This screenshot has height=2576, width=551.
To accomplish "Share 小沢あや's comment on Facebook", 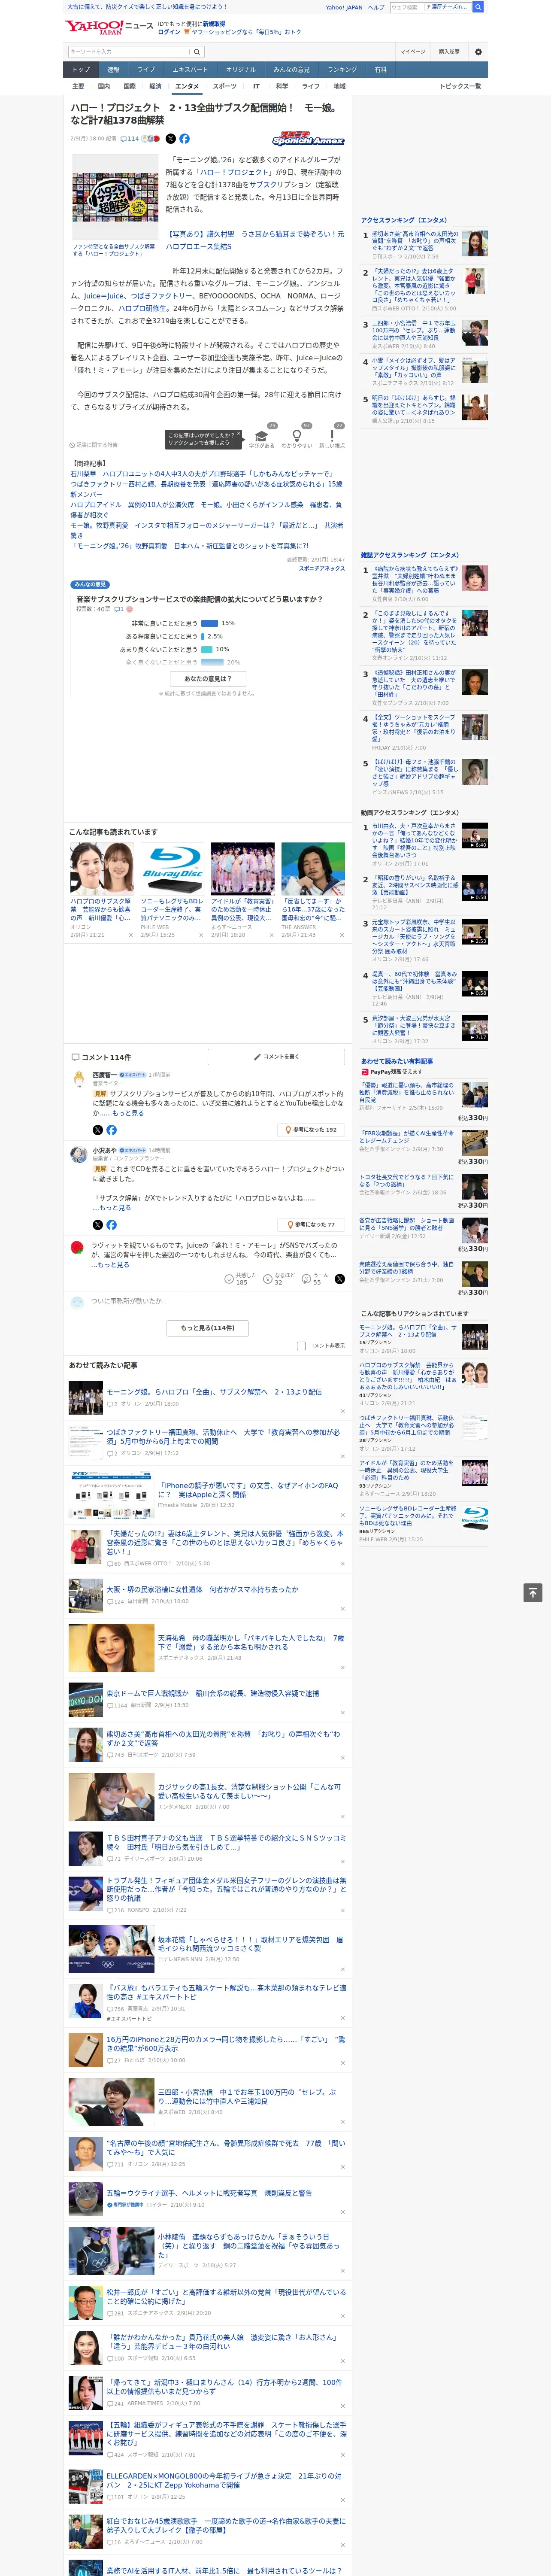I will pyautogui.click(x=111, y=1224).
